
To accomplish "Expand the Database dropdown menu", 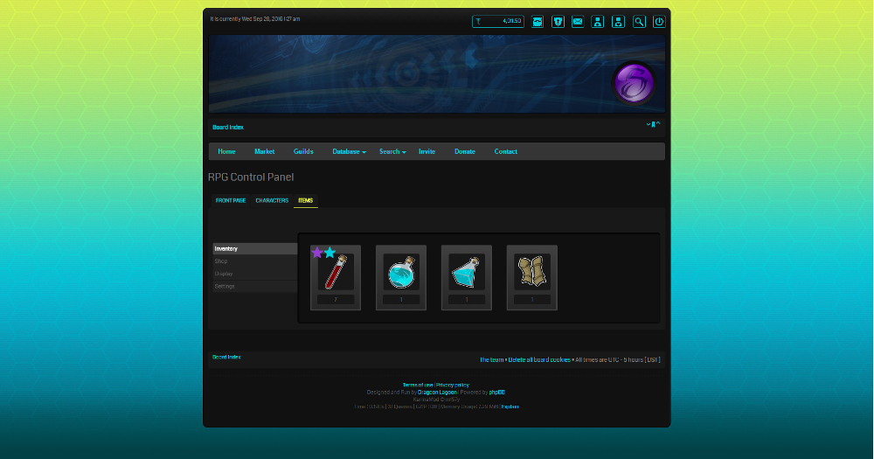I will coord(349,152).
